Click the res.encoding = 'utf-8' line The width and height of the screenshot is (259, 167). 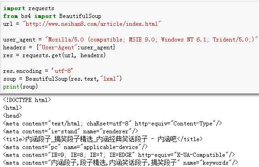click(38, 71)
